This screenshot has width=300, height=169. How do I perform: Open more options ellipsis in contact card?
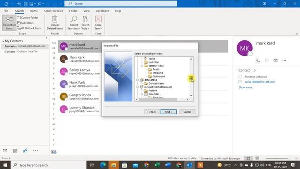pos(284,61)
